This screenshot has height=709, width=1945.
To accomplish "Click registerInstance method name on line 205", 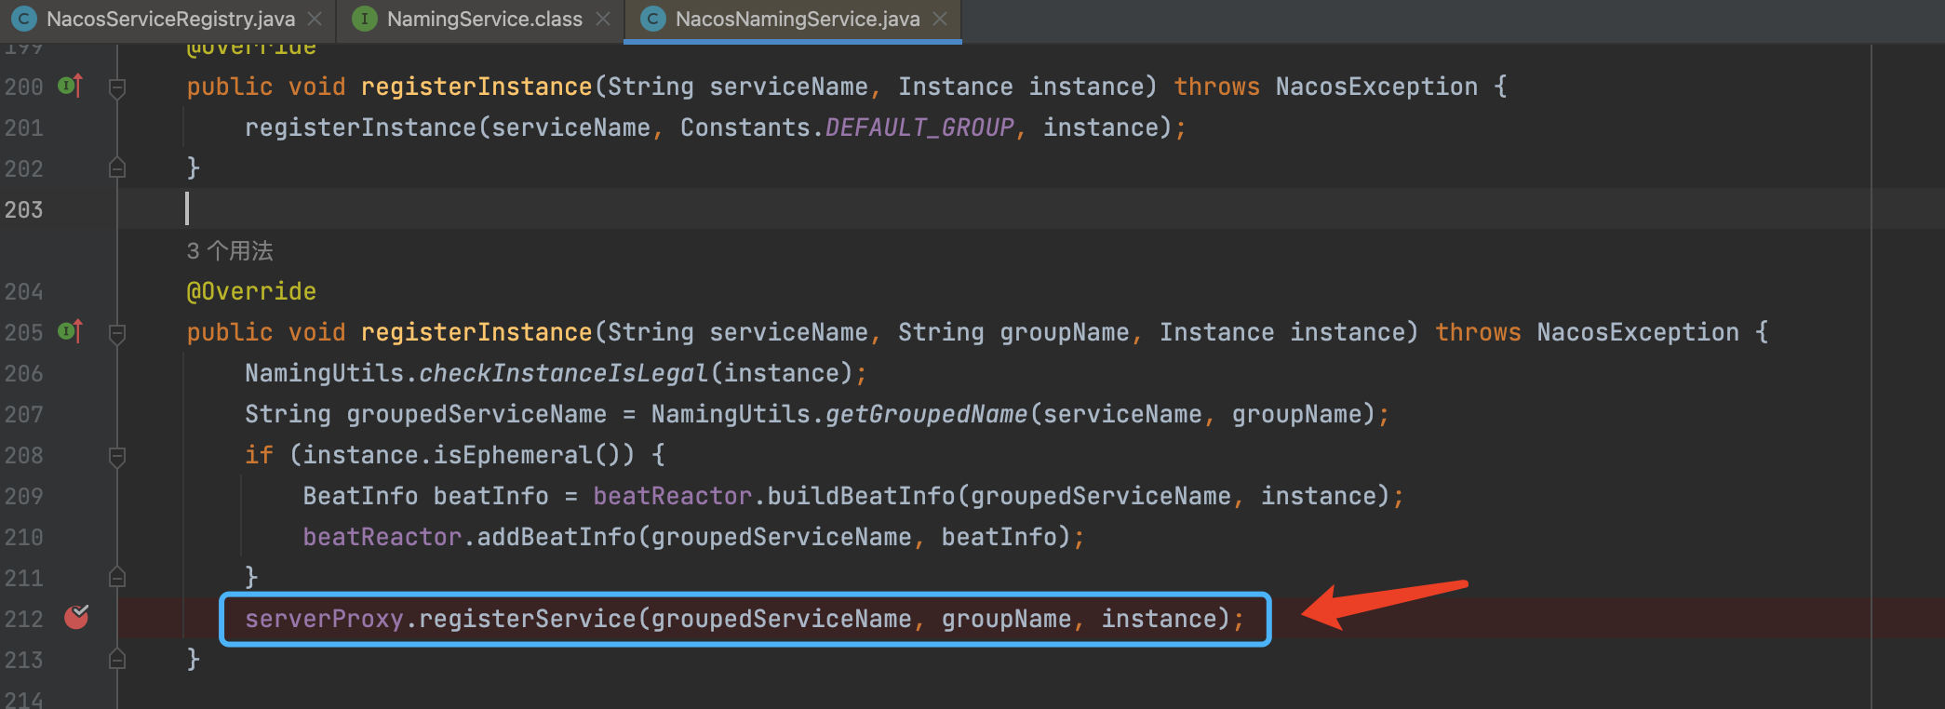I will [x=476, y=332].
